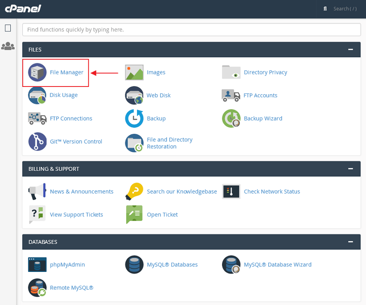Click the MySQL Databases icon

[x=134, y=265]
